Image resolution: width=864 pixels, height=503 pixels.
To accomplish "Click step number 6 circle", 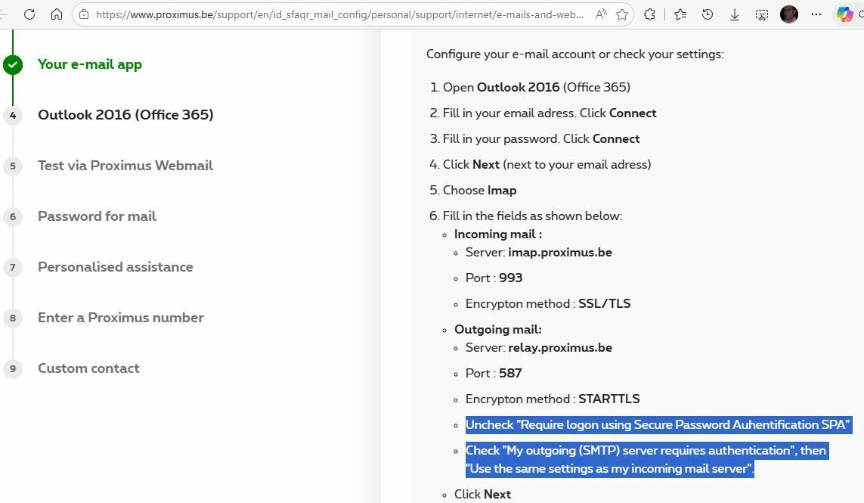I will coord(13,217).
